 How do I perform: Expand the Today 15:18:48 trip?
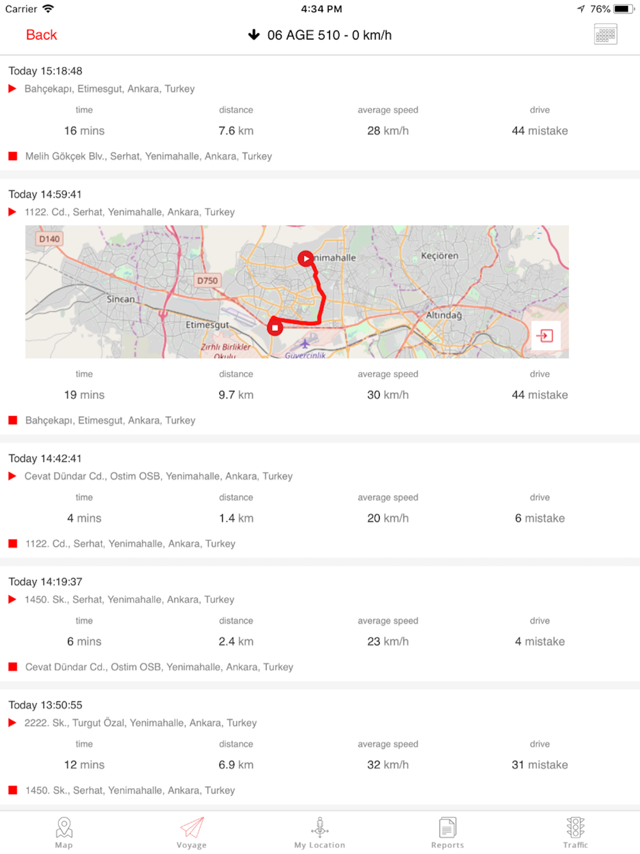[x=320, y=113]
